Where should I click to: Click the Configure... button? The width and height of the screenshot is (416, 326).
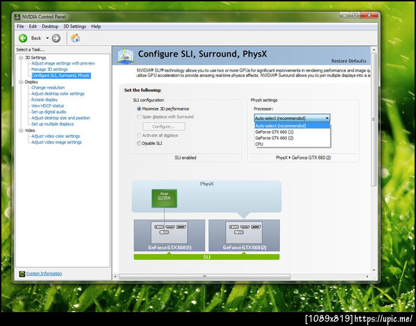tap(164, 126)
